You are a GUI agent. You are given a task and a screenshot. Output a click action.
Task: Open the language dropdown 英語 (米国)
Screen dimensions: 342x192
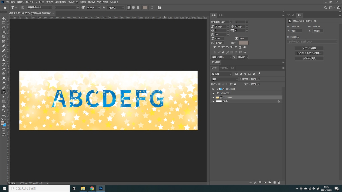tap(222, 57)
